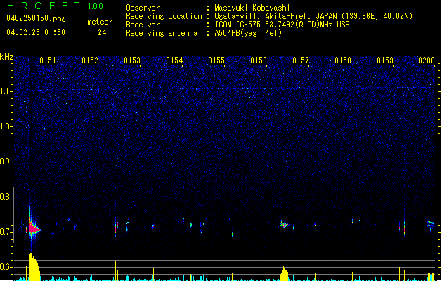Viewport: 442px width, 281px height.
Task: Click time marker 0153
Action: (132, 60)
